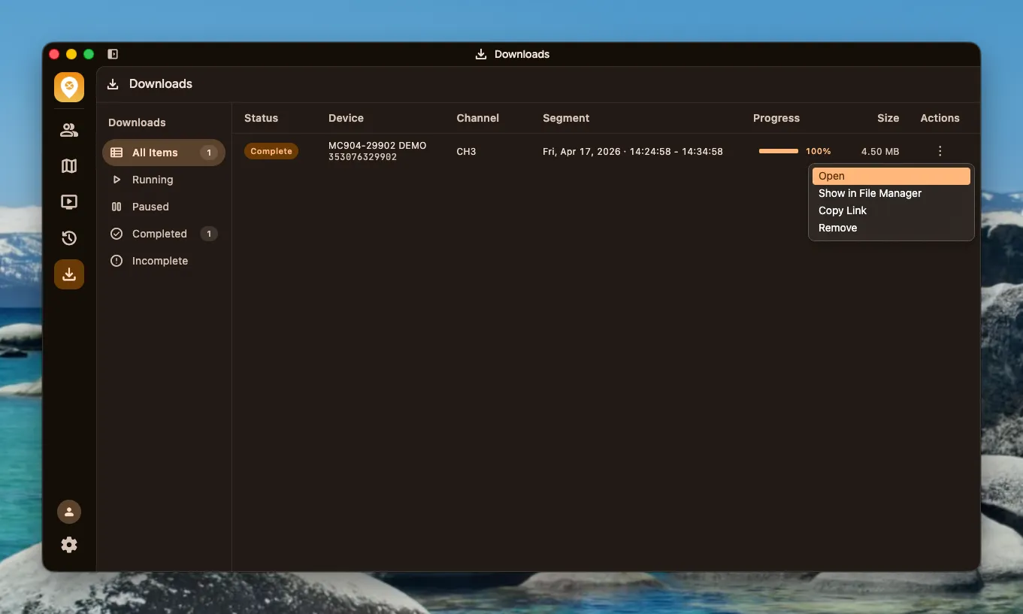Click the Actions column header
This screenshot has width=1023, height=614.
(940, 118)
